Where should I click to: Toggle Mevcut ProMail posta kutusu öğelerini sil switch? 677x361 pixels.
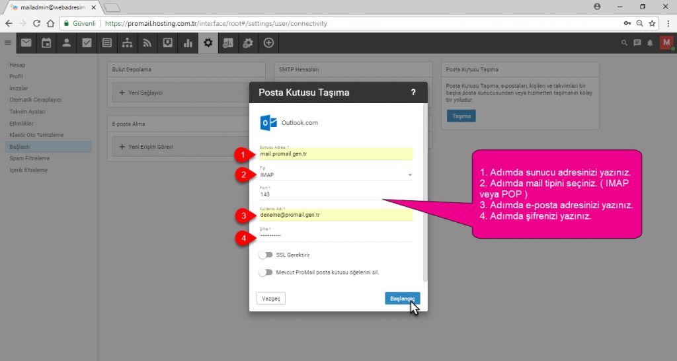point(266,272)
